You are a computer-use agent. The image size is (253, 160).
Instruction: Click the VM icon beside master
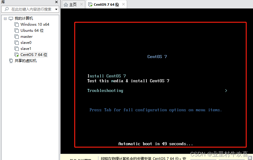point(17,37)
